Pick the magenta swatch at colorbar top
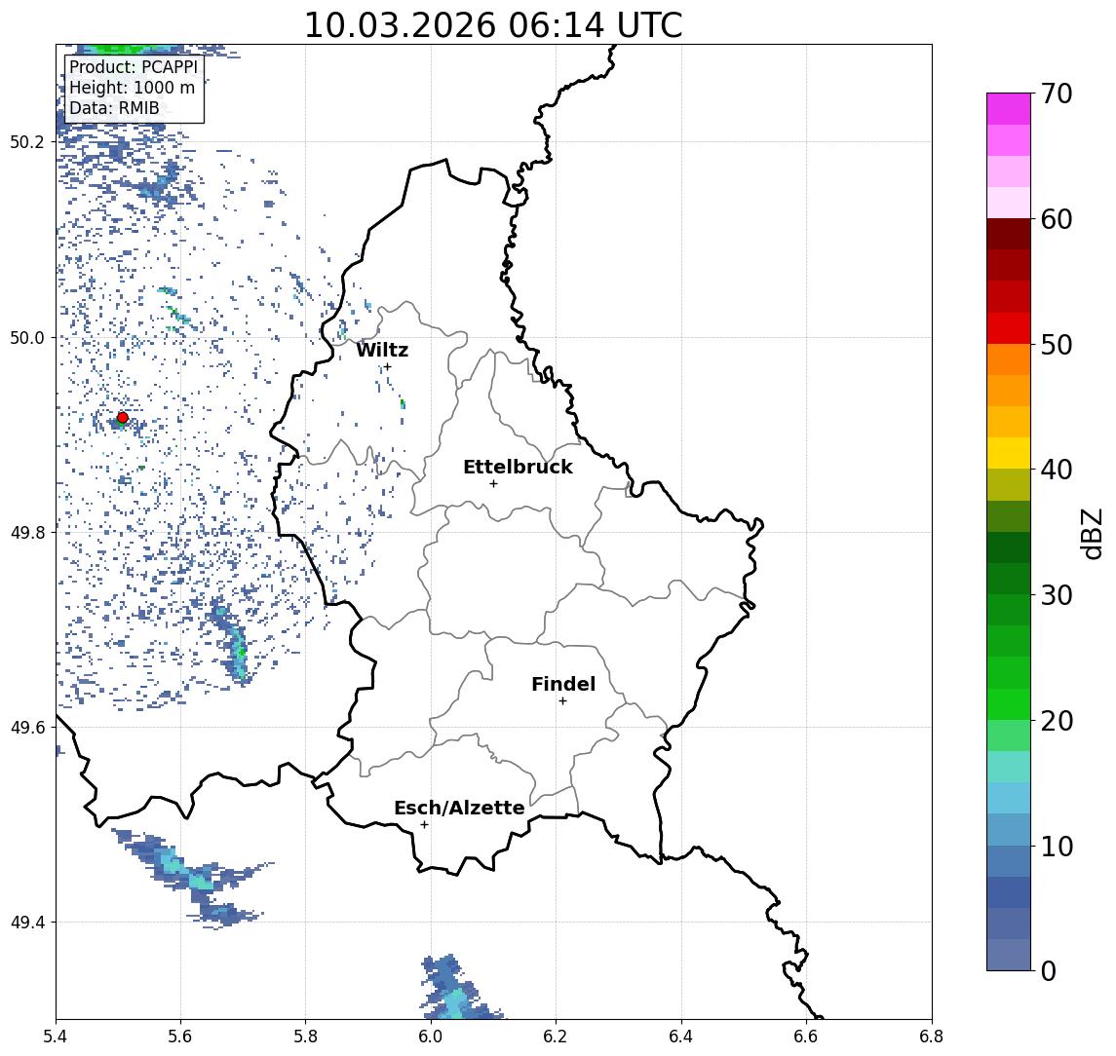 (x=1009, y=109)
